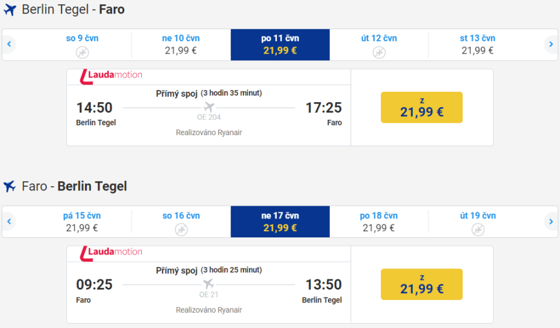Viewport: 560px width, 328px height.
Task: Show earlier return dates with left arrow
Action: 9,222
